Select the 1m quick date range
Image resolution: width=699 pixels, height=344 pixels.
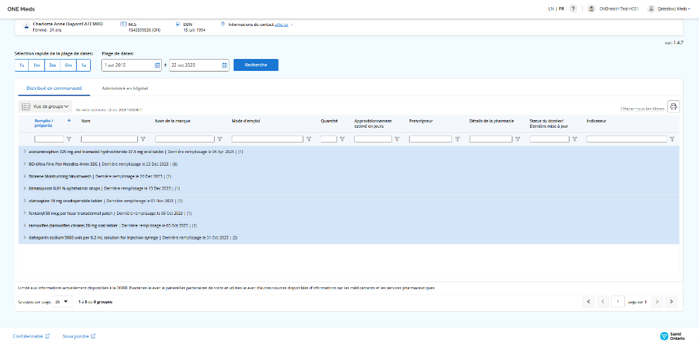pyautogui.click(x=37, y=65)
